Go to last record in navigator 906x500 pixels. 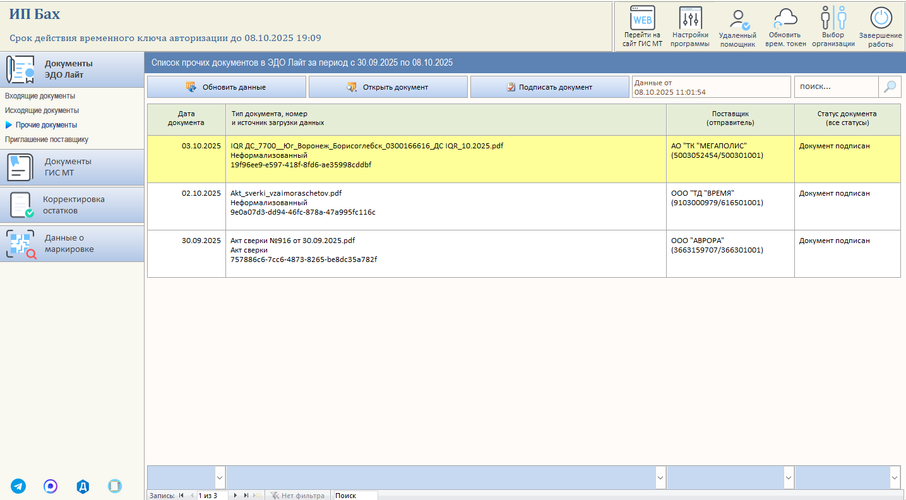(x=246, y=496)
